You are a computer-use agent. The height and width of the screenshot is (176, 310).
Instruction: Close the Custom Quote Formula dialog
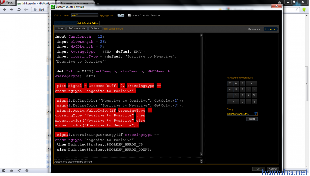pos(276,6)
